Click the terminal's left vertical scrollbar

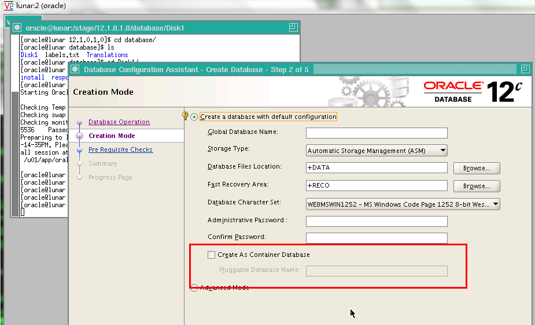[x=14, y=125]
